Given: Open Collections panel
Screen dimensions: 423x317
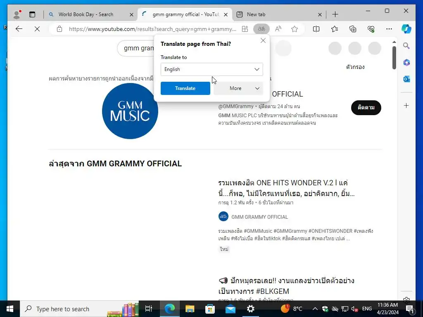Looking at the screenshot, I should pyautogui.click(x=353, y=29).
